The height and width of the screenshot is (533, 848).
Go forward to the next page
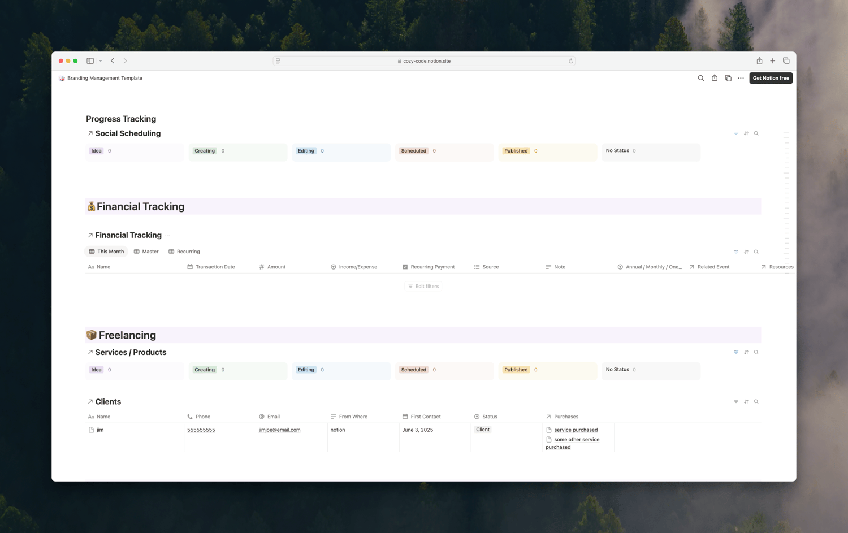(x=126, y=61)
